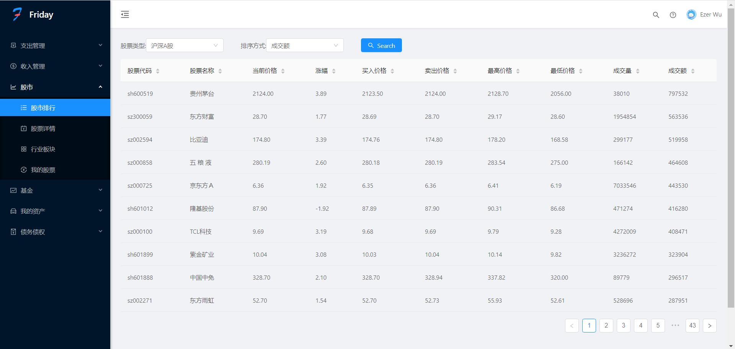The height and width of the screenshot is (349, 735).
Task: Open 股票详情 via its calendar icon
Action: pyautogui.click(x=23, y=128)
